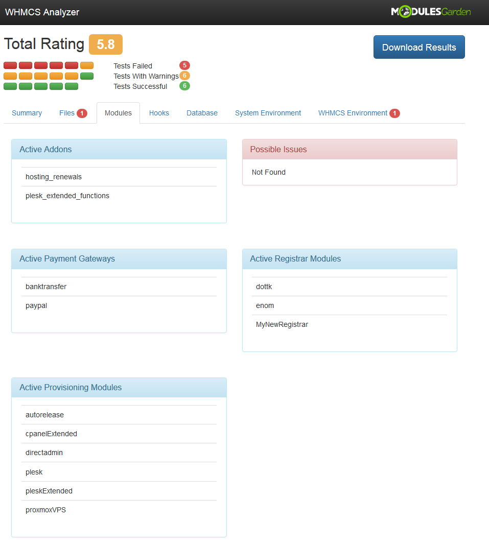The width and height of the screenshot is (489, 545).
Task: Click the red Tests Failed count badge
Action: tap(184, 65)
